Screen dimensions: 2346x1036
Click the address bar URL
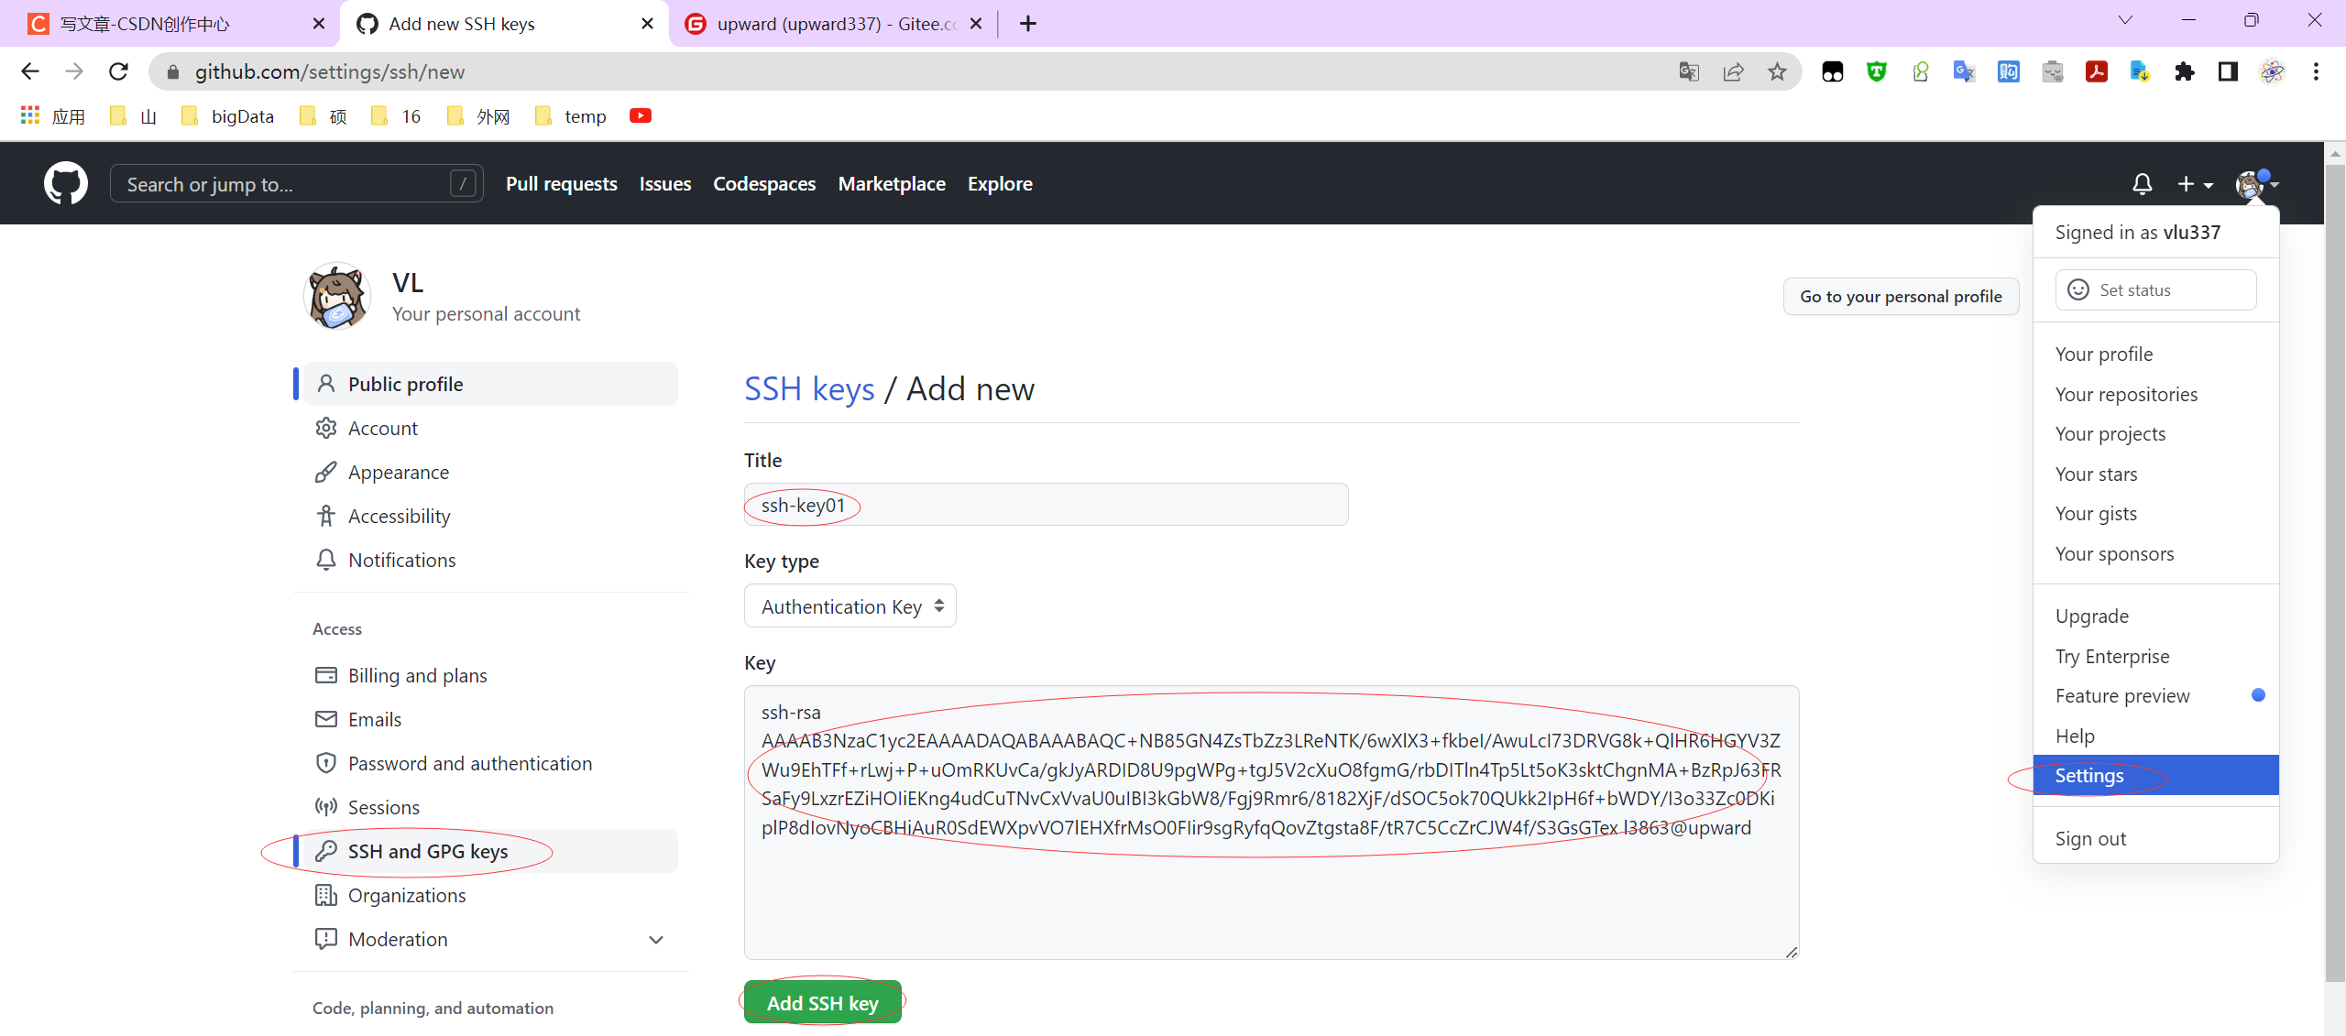coord(330,71)
